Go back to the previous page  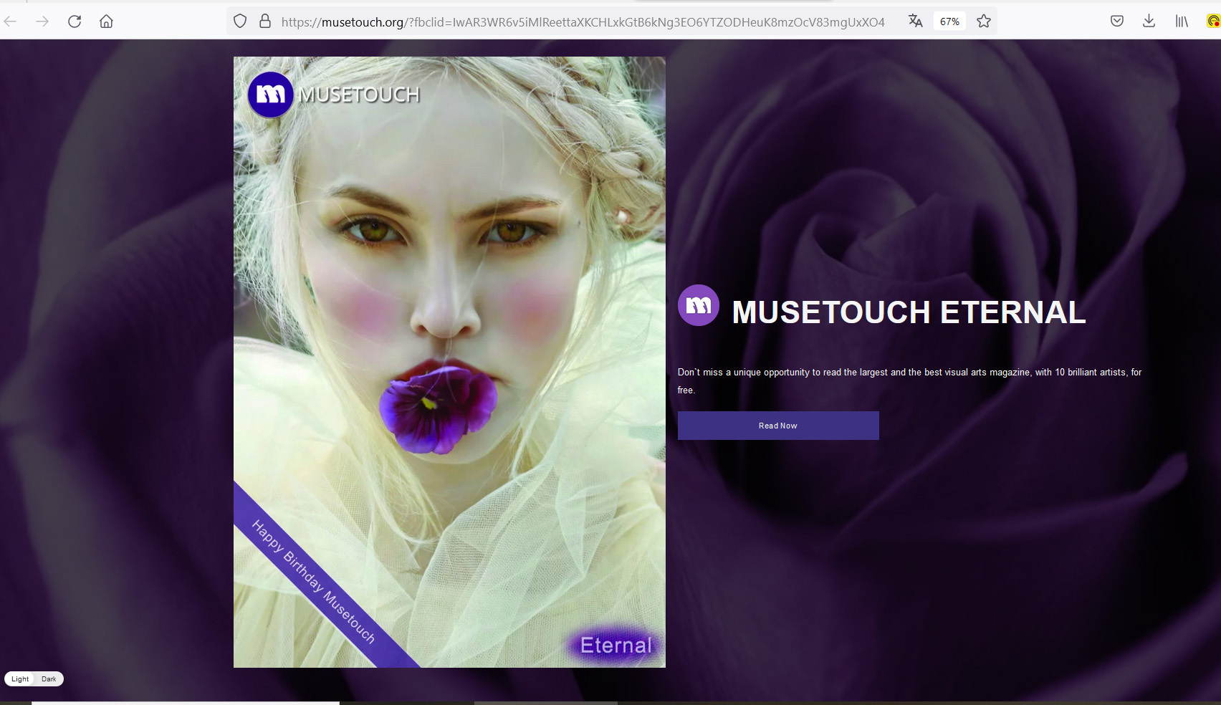coord(11,21)
